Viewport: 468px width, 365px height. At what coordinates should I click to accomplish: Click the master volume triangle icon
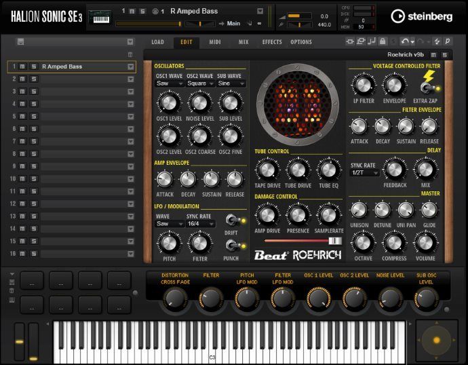[x=281, y=17]
